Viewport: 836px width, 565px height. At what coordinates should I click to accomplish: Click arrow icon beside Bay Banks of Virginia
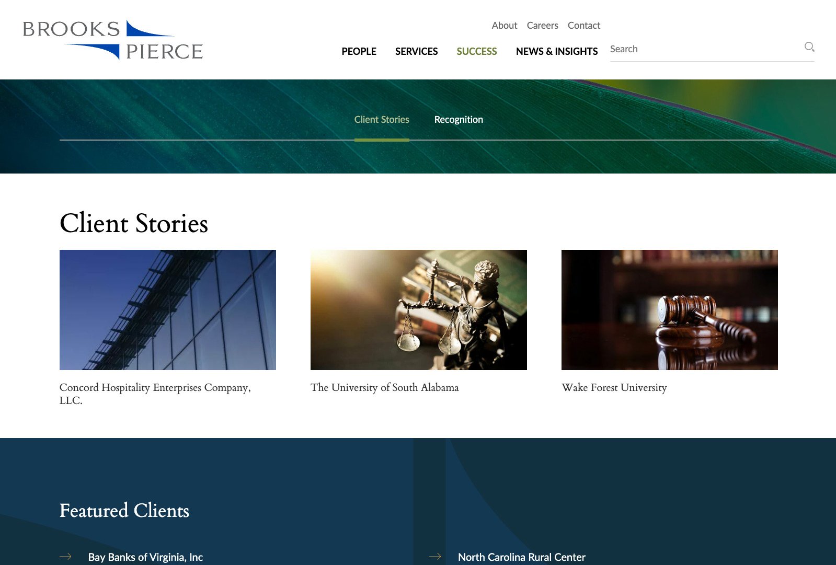(x=65, y=557)
